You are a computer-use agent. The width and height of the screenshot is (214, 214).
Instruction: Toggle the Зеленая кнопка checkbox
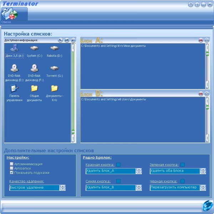point(183,164)
